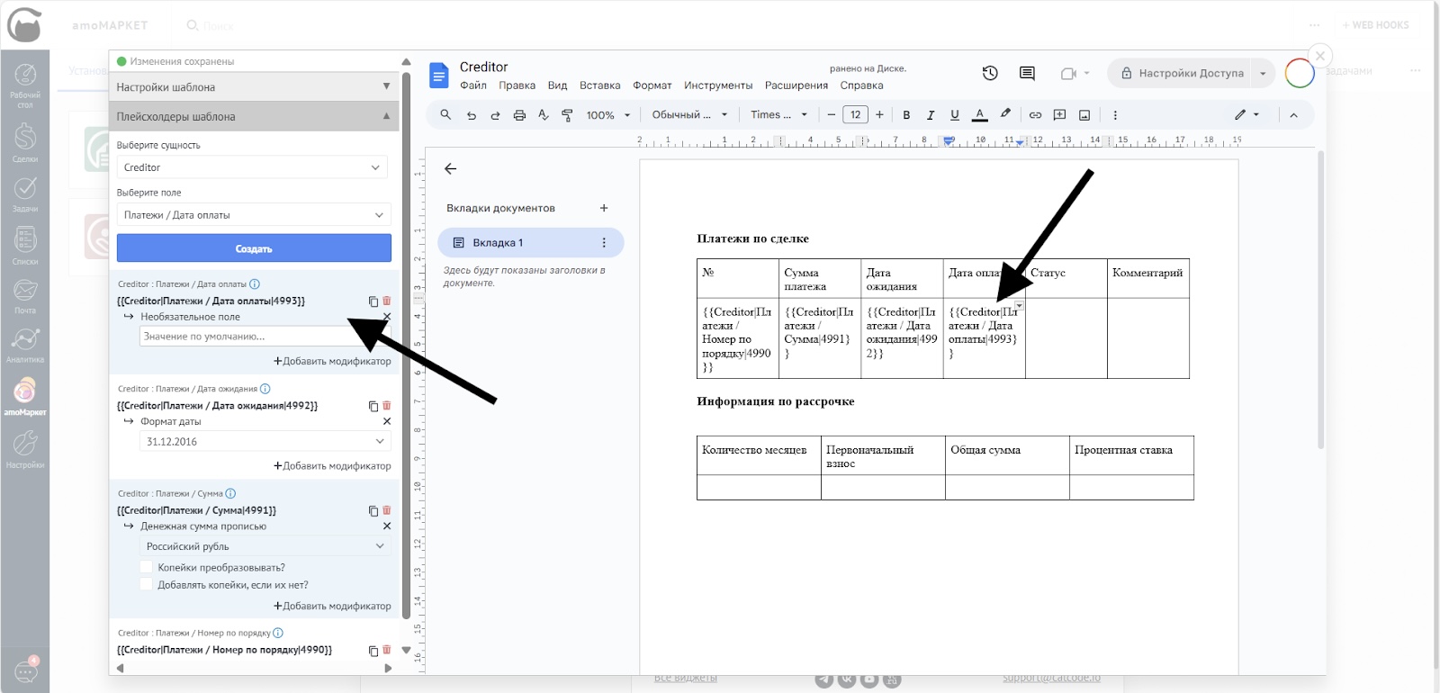
Task: Add modifier under Дата оплаты placeholder
Action: [x=332, y=361]
